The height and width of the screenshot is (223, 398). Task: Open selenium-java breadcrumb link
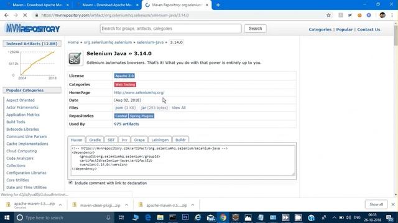coord(150,42)
